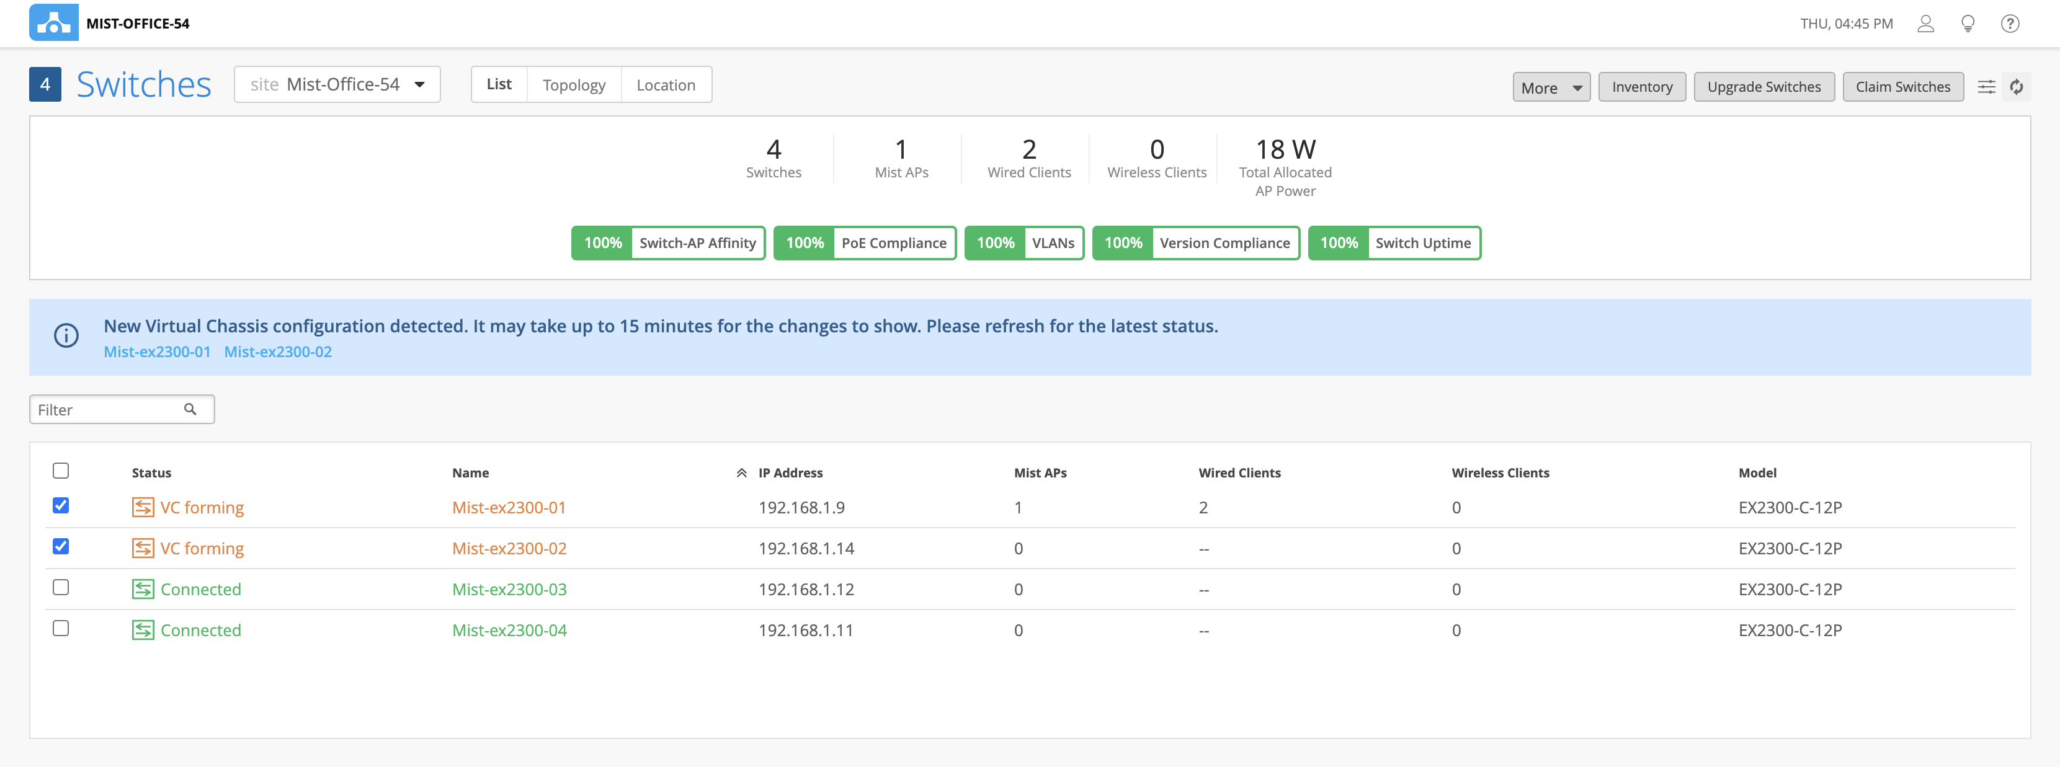Sort by Name column arrow
Viewport: 2060px width, 767px height.
pos(741,473)
